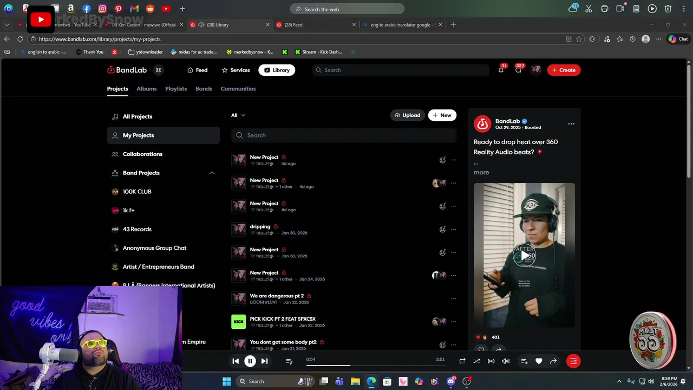Open Collaborations in sidebar
This screenshot has height=390, width=693.
click(x=164, y=154)
